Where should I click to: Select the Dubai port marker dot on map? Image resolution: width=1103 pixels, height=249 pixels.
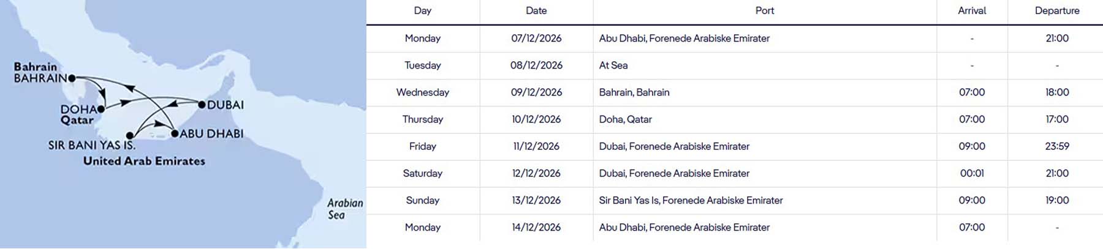click(202, 105)
